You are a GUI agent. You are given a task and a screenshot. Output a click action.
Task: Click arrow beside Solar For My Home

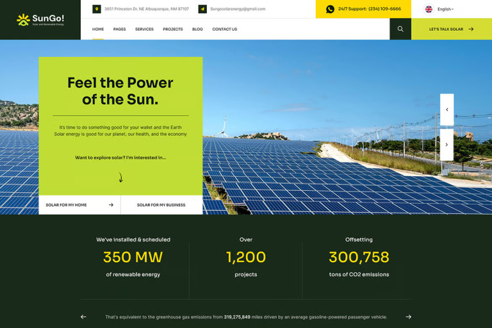point(111,204)
